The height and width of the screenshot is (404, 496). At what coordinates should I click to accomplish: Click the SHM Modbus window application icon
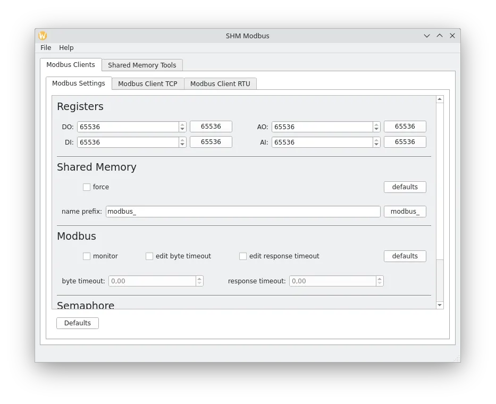click(x=42, y=36)
